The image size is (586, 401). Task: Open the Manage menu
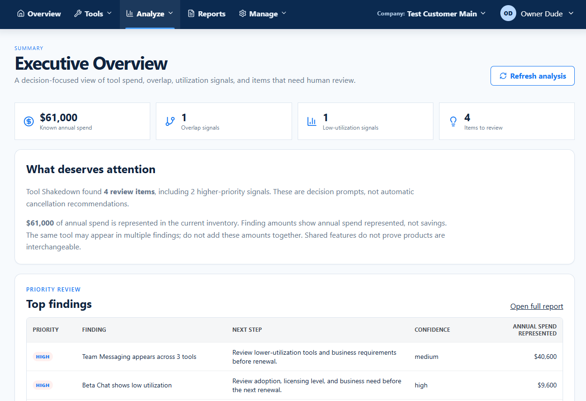coord(263,14)
